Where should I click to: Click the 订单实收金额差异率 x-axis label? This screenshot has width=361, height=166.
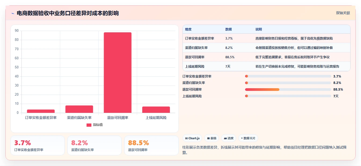click(41, 118)
